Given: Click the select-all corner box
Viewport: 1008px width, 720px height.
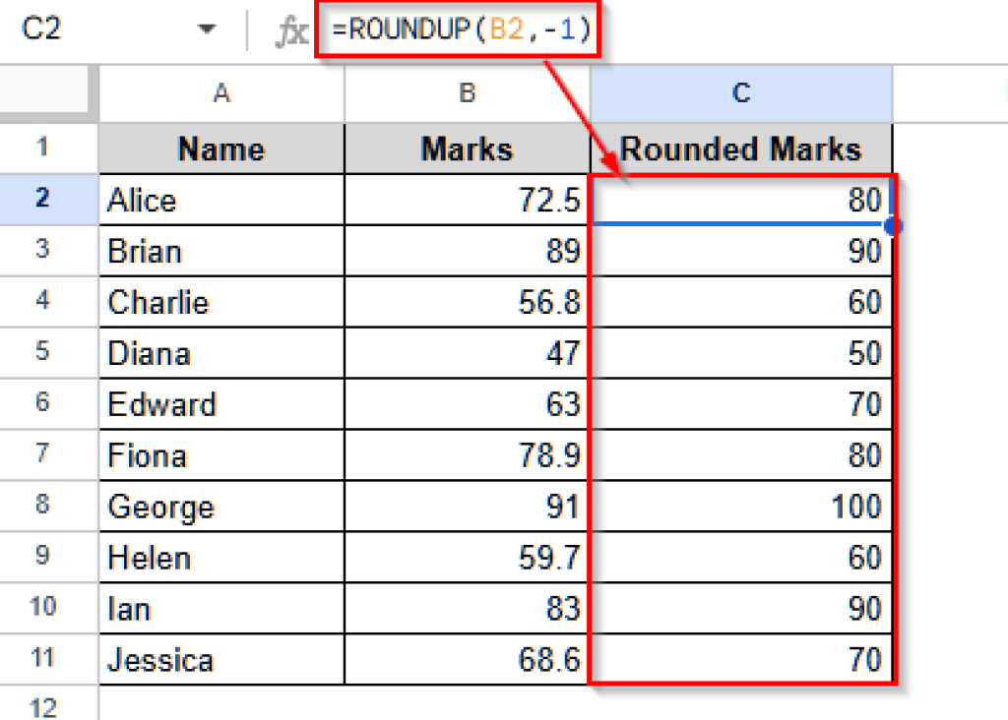Looking at the screenshot, I should (x=49, y=93).
